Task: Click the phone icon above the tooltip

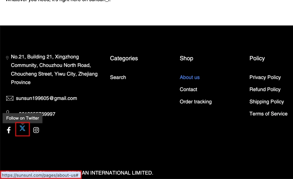Action: click(8, 112)
